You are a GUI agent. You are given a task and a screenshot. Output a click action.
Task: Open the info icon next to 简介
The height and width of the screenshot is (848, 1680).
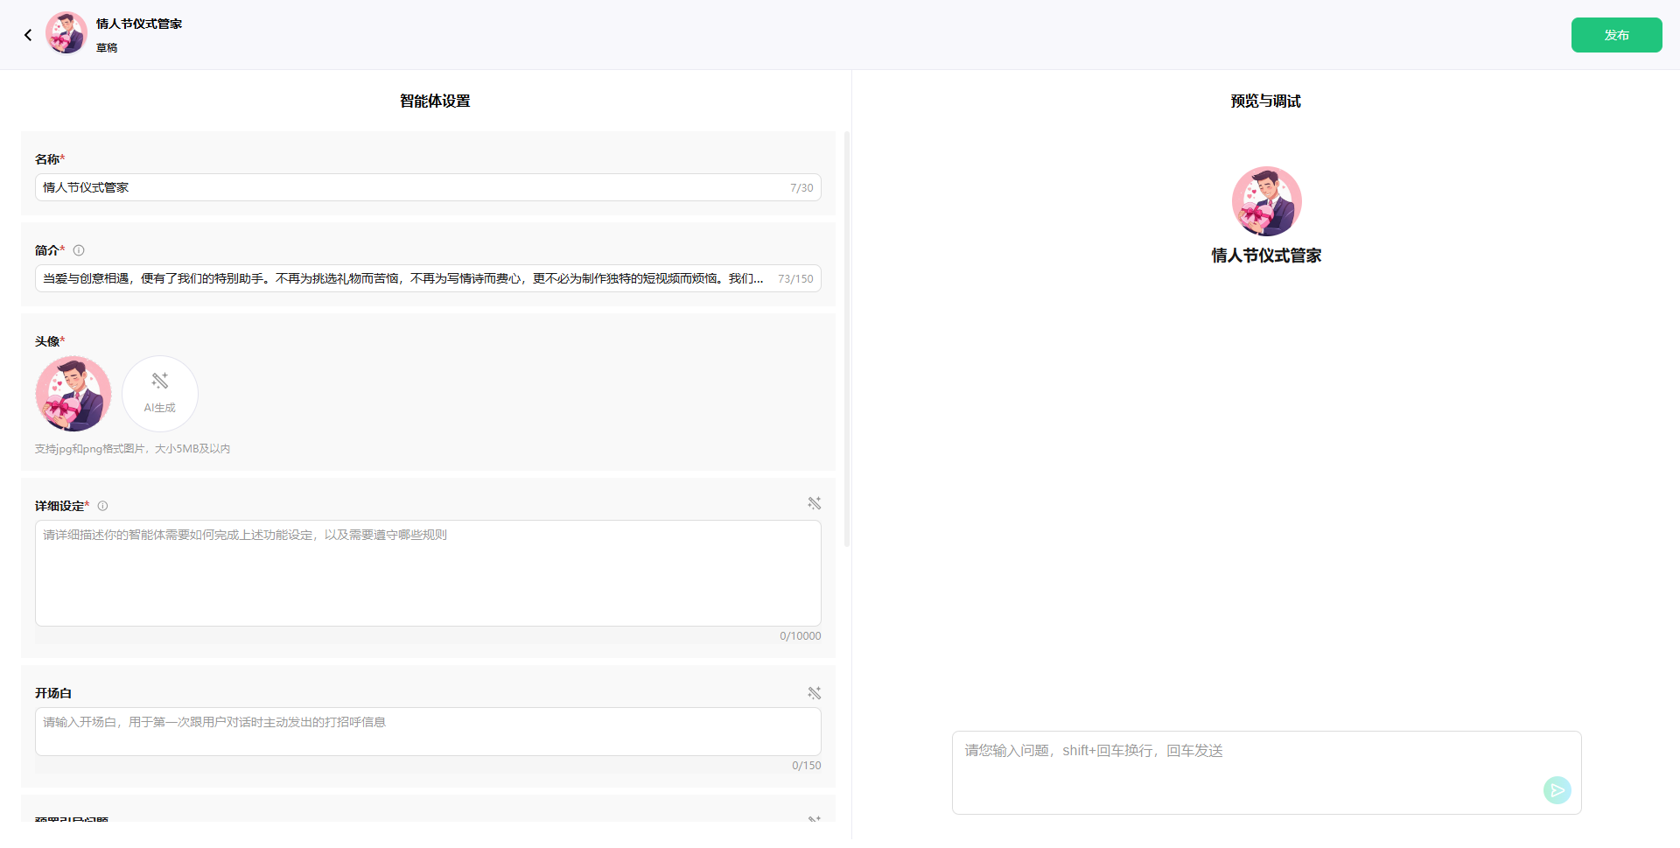(x=79, y=250)
